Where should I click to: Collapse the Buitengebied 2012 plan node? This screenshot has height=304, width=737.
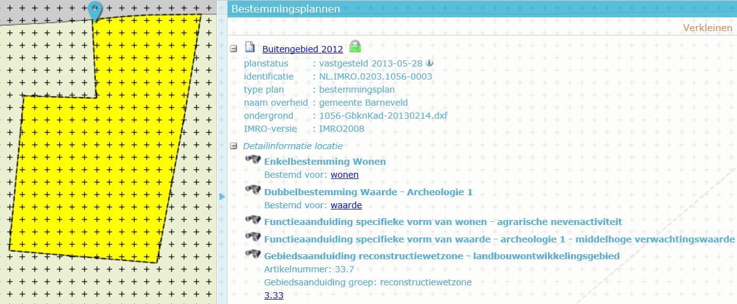(x=233, y=49)
